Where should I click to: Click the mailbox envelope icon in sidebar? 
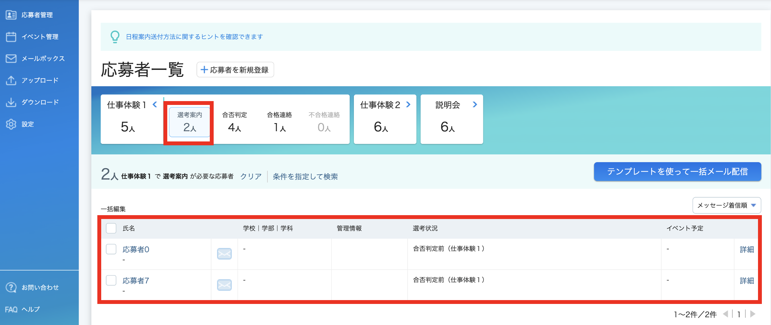coord(11,58)
